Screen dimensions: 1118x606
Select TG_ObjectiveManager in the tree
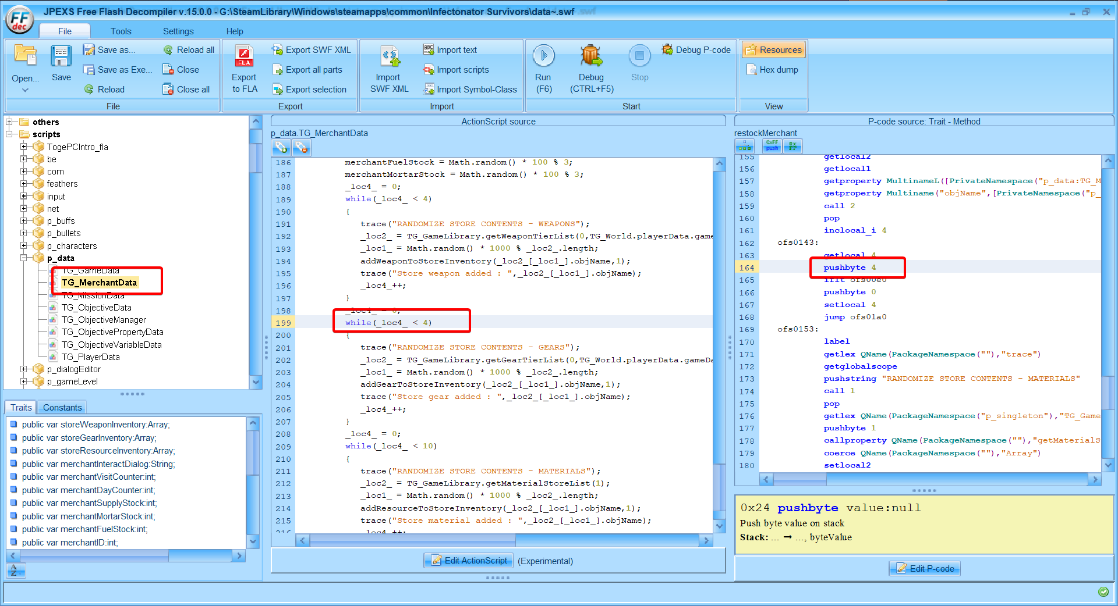104,320
